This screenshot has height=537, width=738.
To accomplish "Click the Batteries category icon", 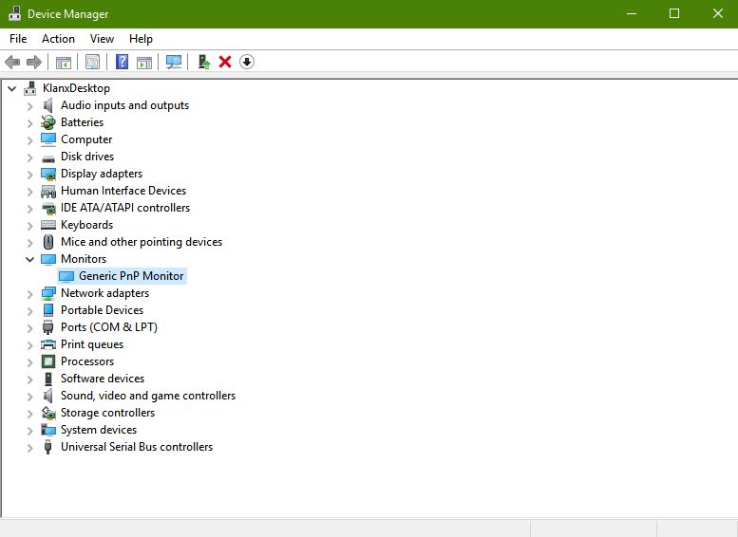I will (x=48, y=122).
